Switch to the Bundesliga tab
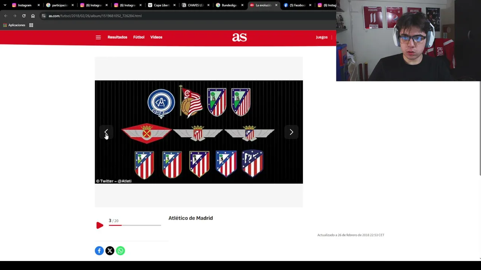Image resolution: width=481 pixels, height=270 pixels. (229, 5)
